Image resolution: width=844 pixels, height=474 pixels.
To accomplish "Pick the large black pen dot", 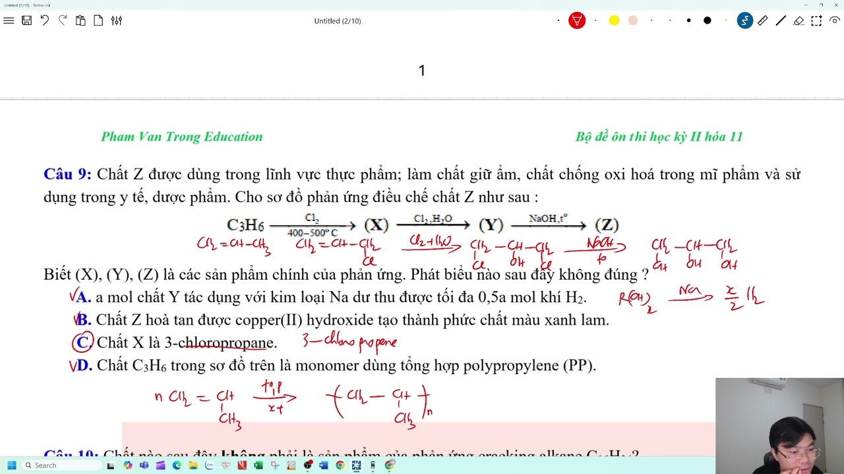I will click(x=708, y=20).
